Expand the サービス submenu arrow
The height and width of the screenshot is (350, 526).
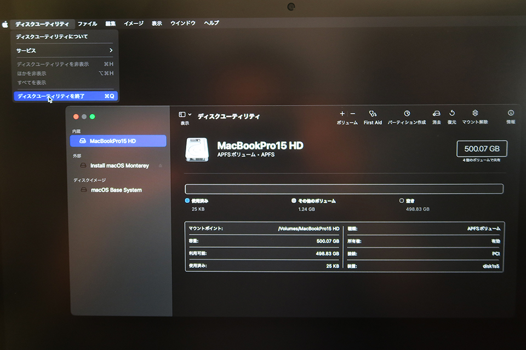(111, 50)
